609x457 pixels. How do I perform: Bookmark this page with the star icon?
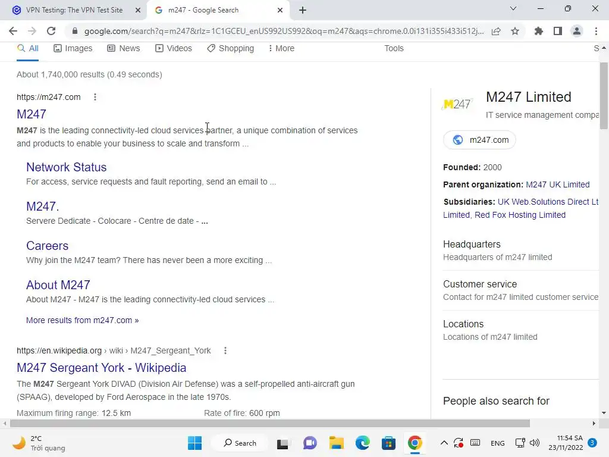pyautogui.click(x=515, y=31)
